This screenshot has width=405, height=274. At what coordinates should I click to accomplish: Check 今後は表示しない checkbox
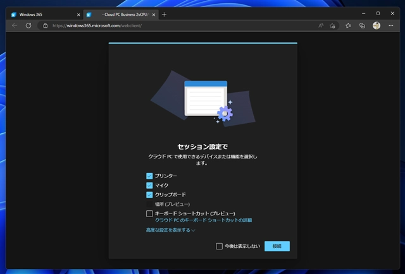(219, 246)
